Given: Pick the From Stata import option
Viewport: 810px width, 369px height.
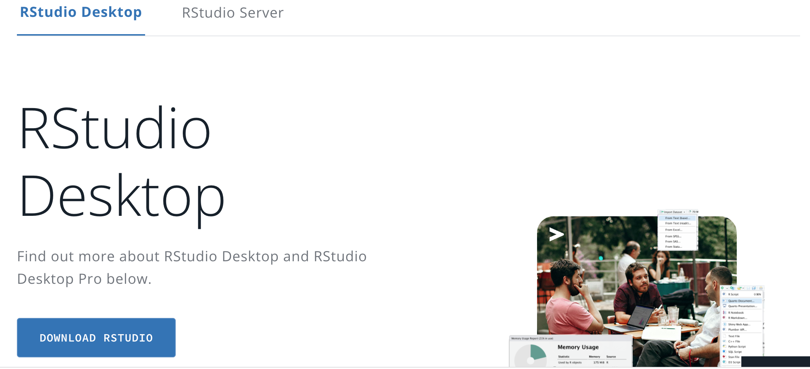Looking at the screenshot, I should [x=673, y=247].
